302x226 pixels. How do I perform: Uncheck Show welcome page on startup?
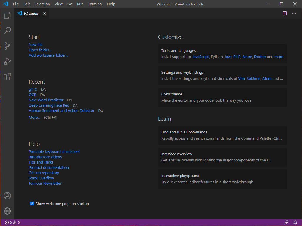tap(32, 203)
